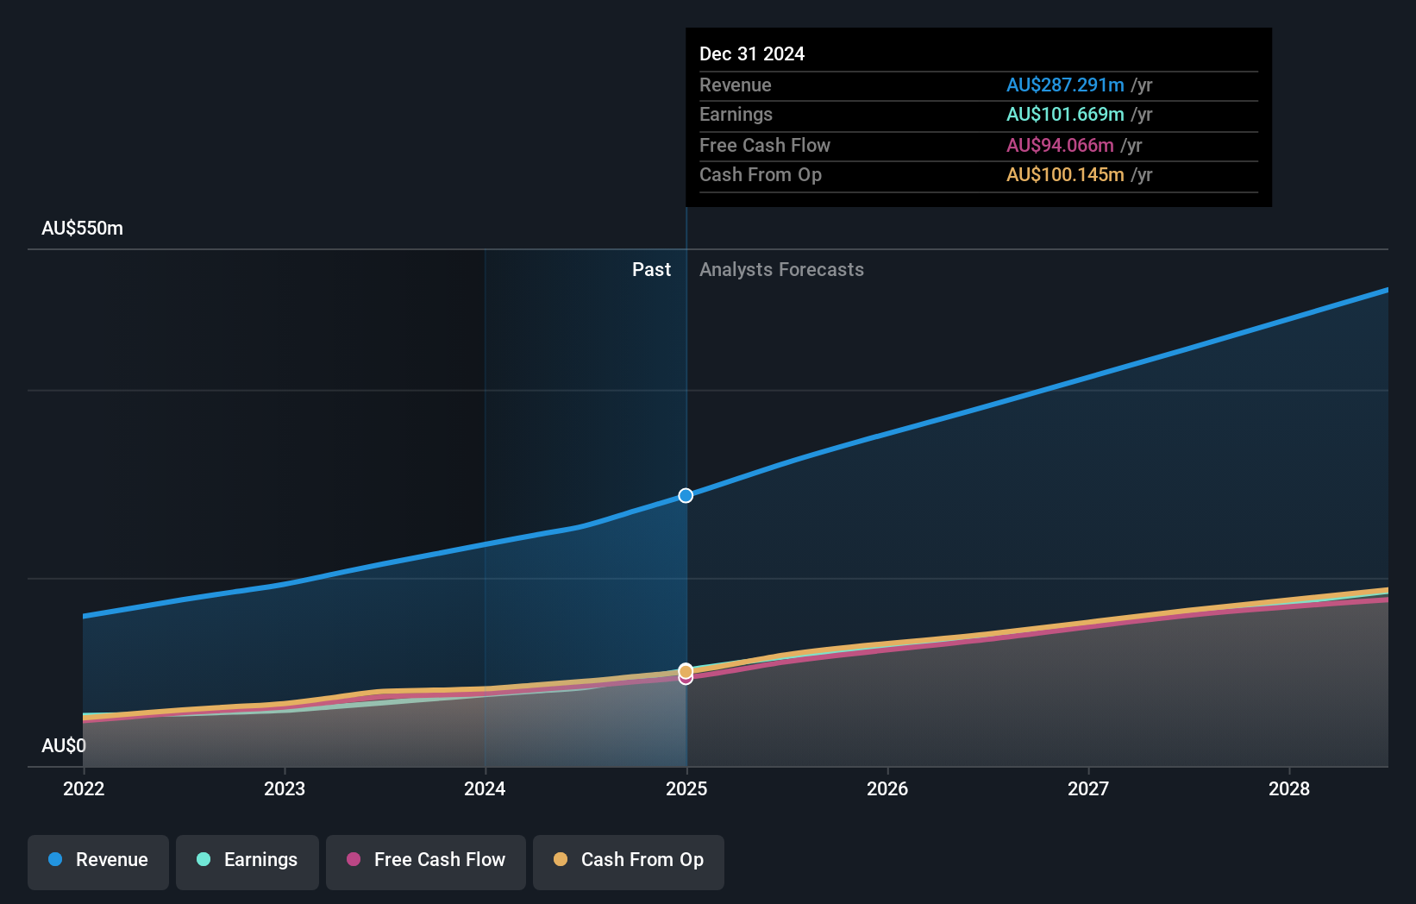The image size is (1416, 904).
Task: Toggle the Revenue legend button
Action: pos(98,862)
